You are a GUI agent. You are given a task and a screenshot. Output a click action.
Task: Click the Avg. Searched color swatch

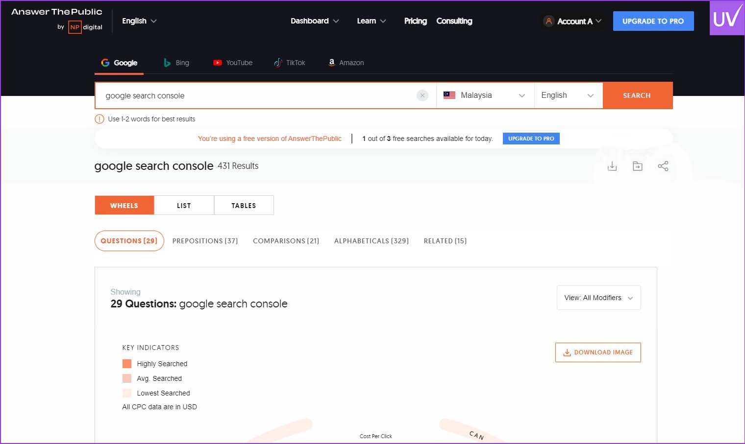[127, 378]
